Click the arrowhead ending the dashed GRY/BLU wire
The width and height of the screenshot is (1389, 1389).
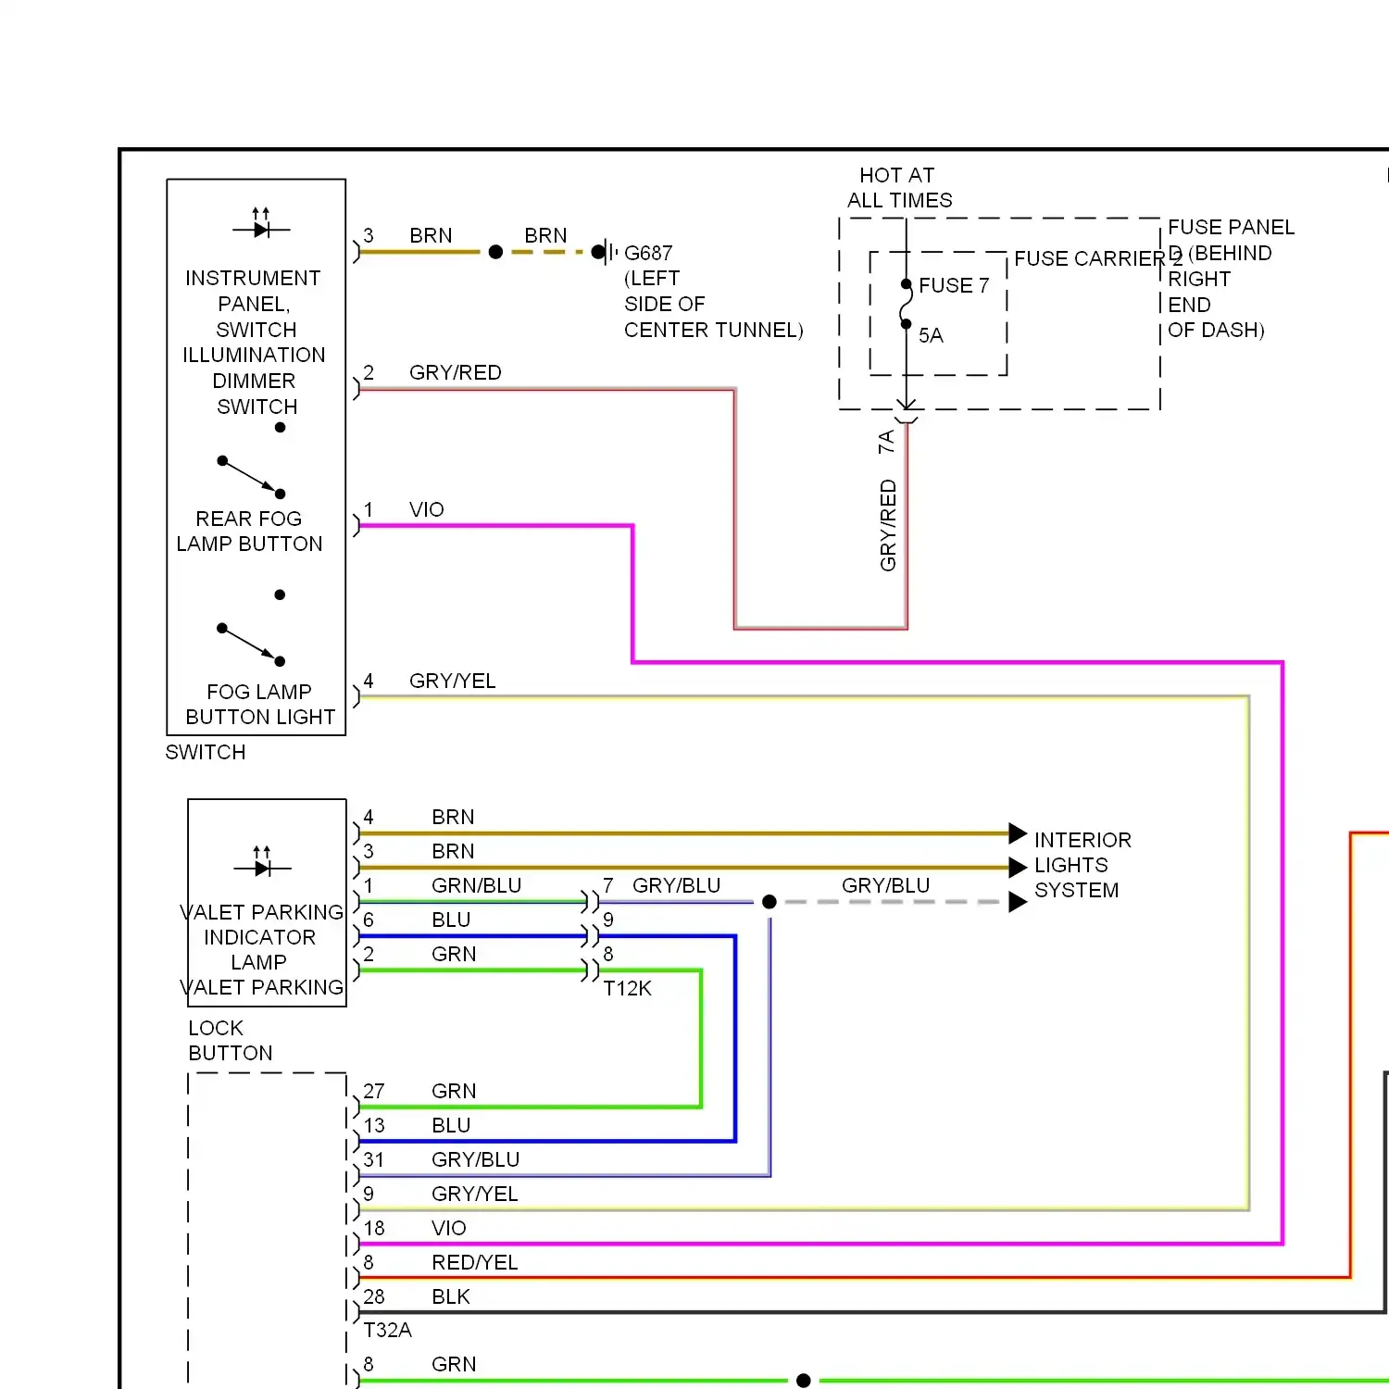pyautogui.click(x=1018, y=902)
